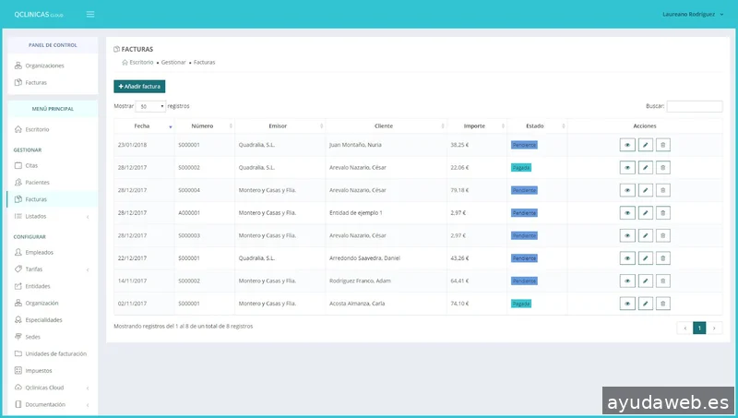
Task: Expand the Listados submenu
Action: [x=53, y=216]
